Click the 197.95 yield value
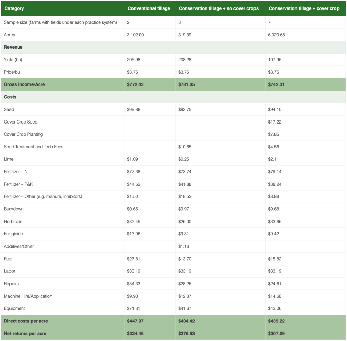Screen dimensions: 347x341 pos(274,60)
